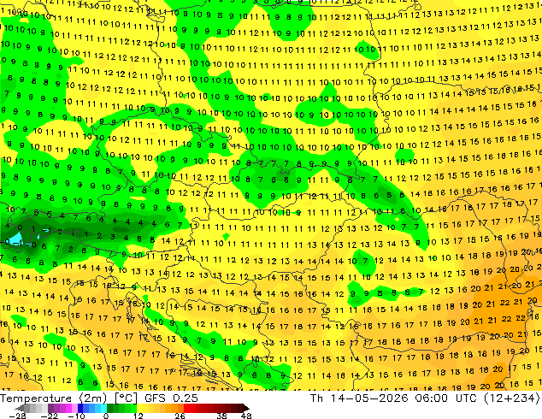Click the '[°C]' unit label
Viewport: 542px width, 419px height.
pyautogui.click(x=126, y=398)
